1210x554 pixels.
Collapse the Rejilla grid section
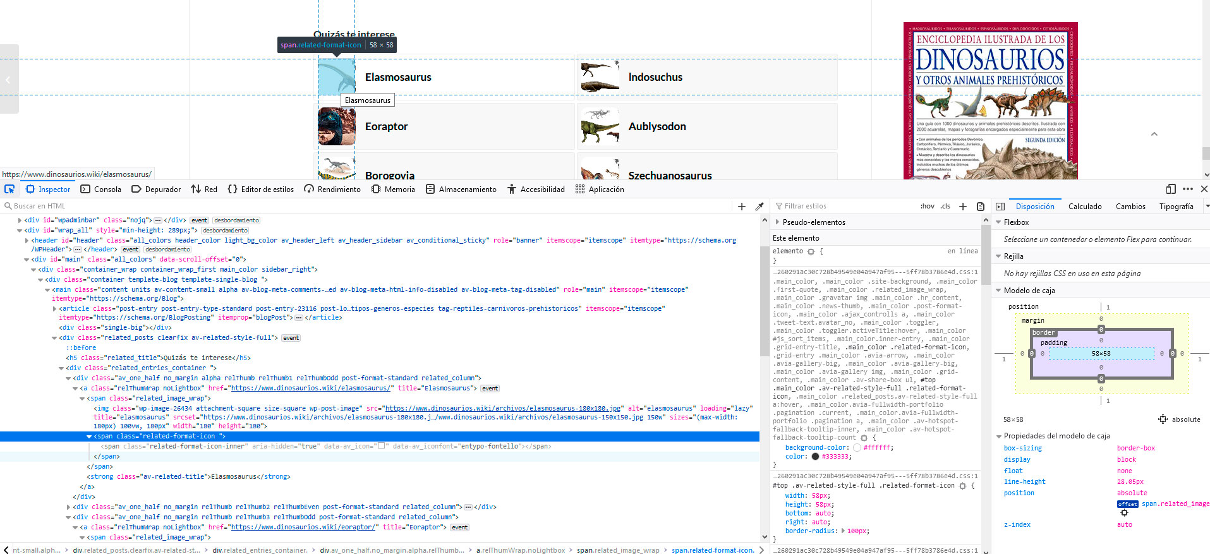(998, 256)
